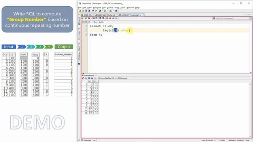Click the green Back navigation icon
The height and width of the screenshot is (142, 253).
[x=100, y=11]
